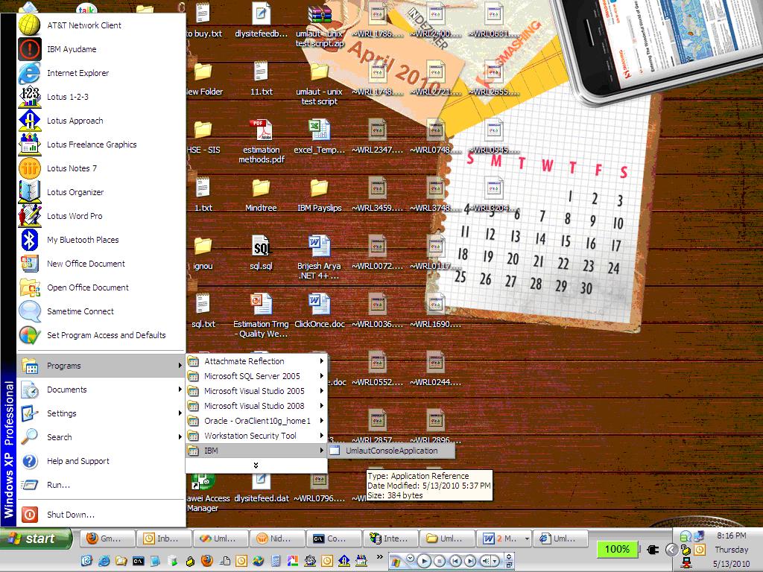Click Shut Down...
Viewport: 763px width, 572px height.
coord(101,515)
